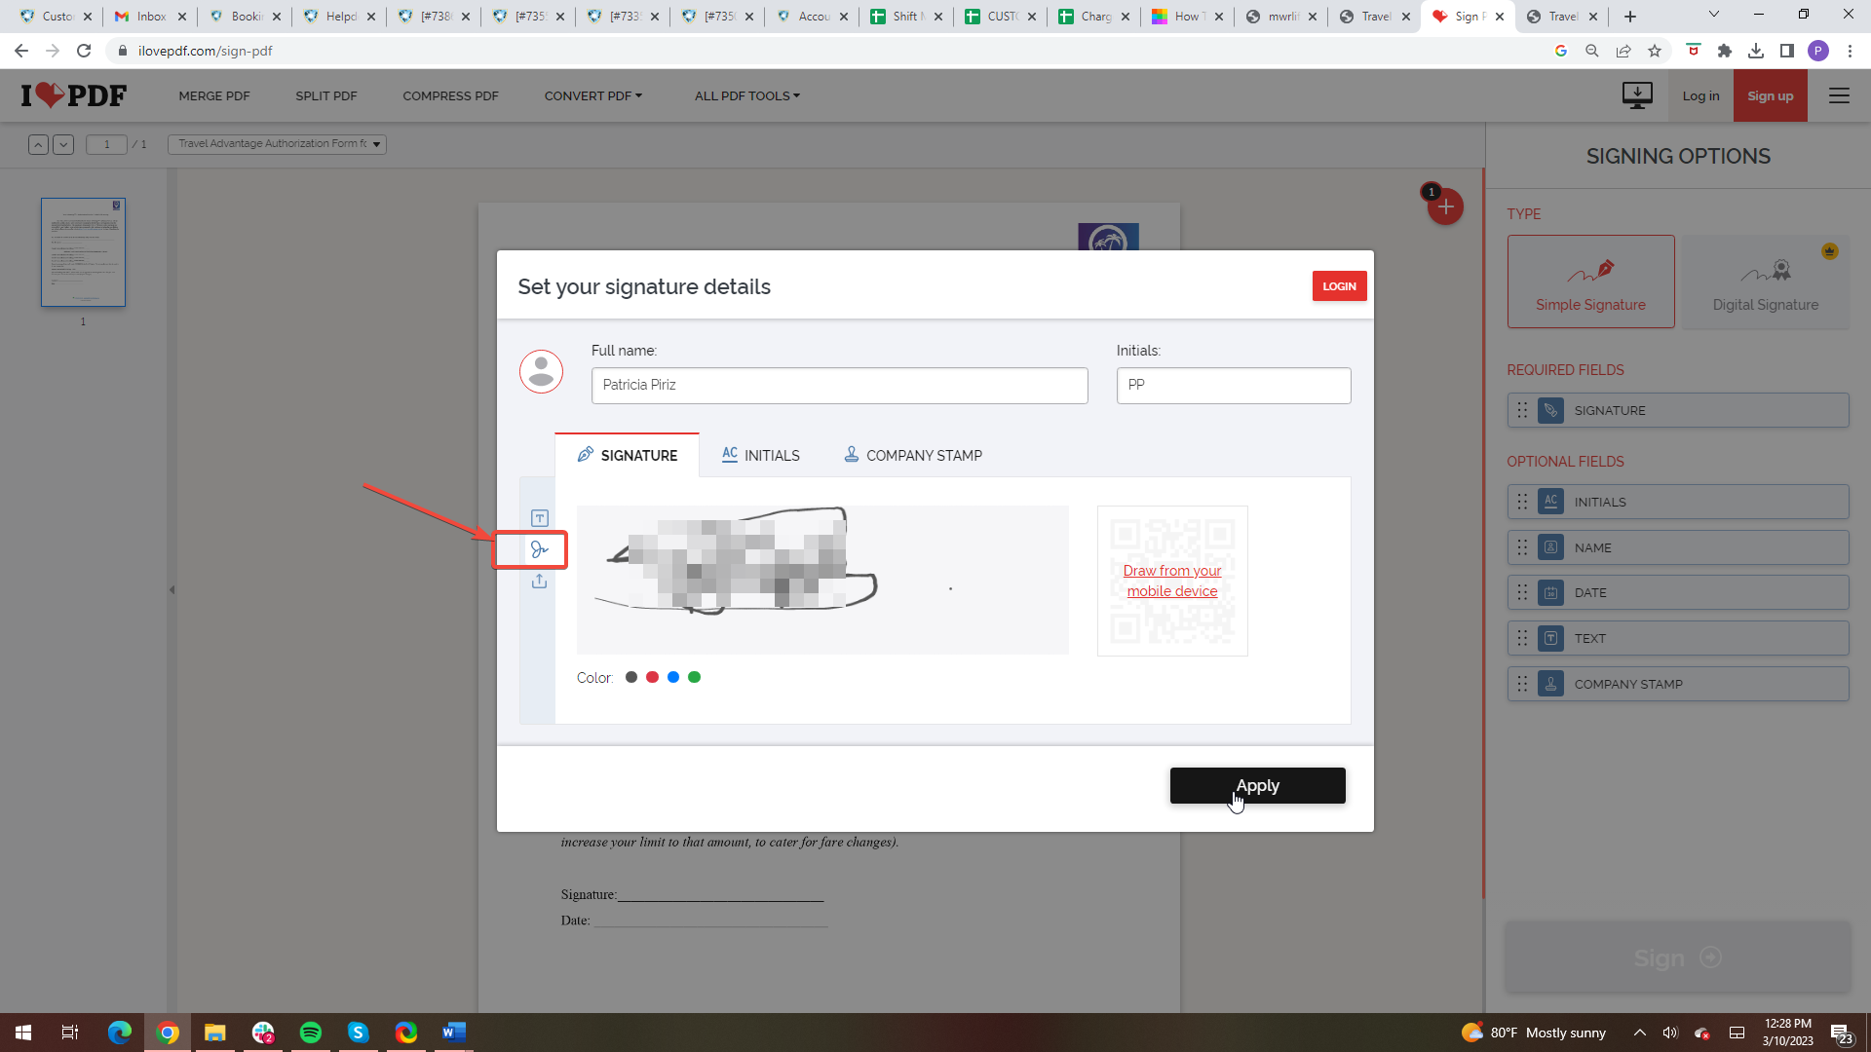Image resolution: width=1871 pixels, height=1052 pixels.
Task: Expand the All PDF Tools menu
Action: point(746,95)
